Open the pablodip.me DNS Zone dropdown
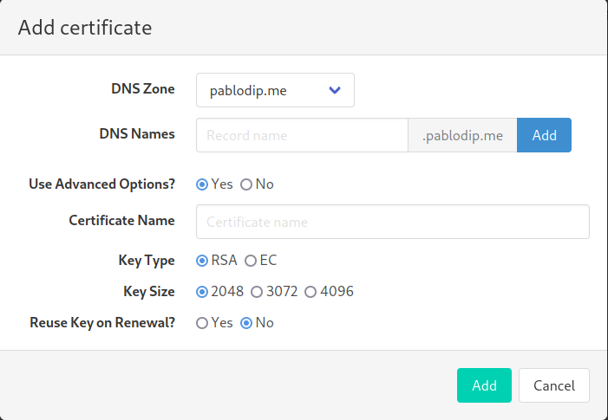The height and width of the screenshot is (420, 608). [x=275, y=90]
